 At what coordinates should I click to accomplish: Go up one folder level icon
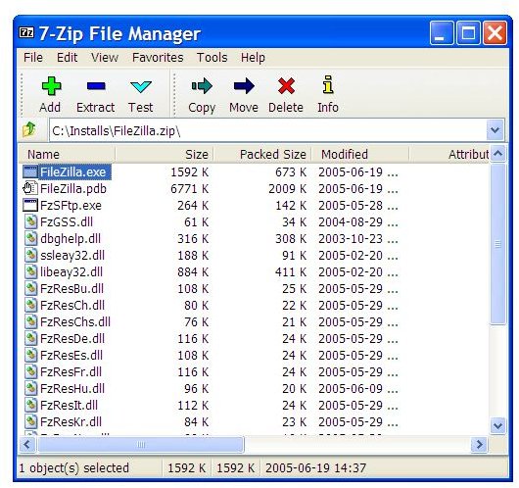[x=29, y=130]
